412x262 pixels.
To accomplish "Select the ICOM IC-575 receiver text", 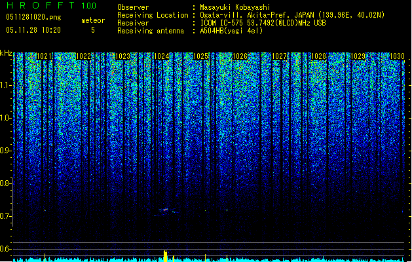I will [263, 23].
